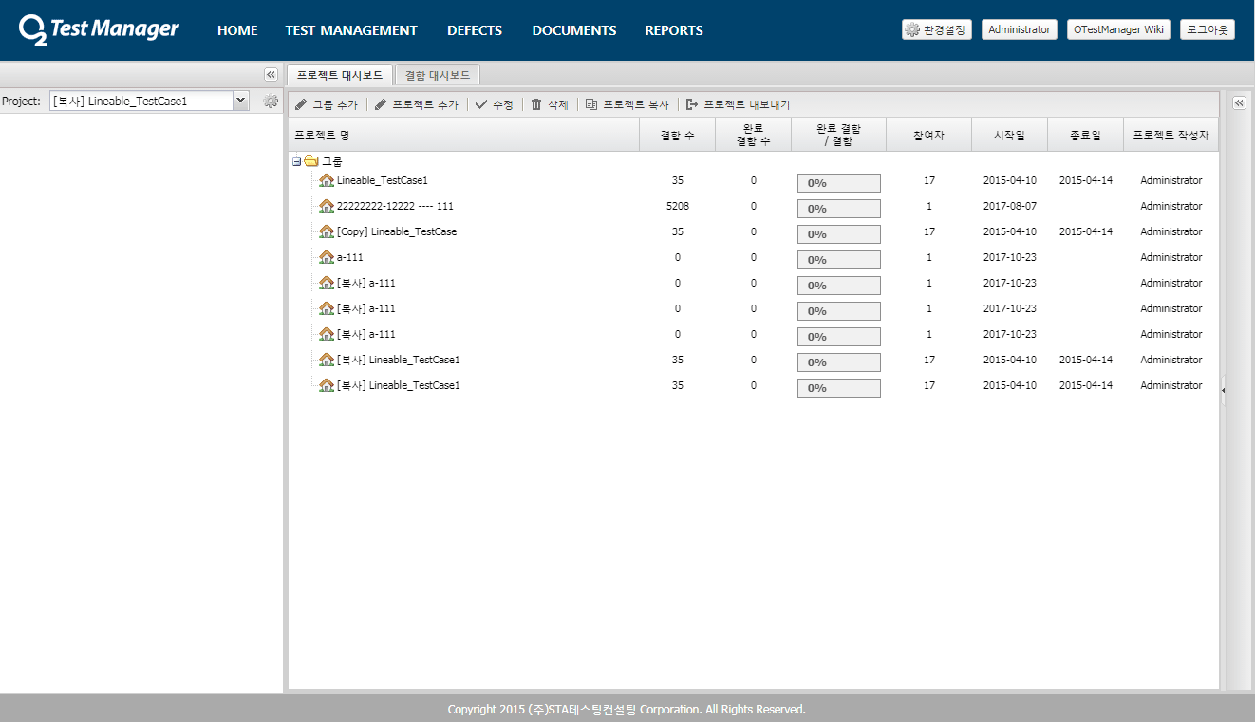Screen dimensions: 1255x722
Task: Collapse the 그룹 folder tree node
Action: (x=297, y=162)
